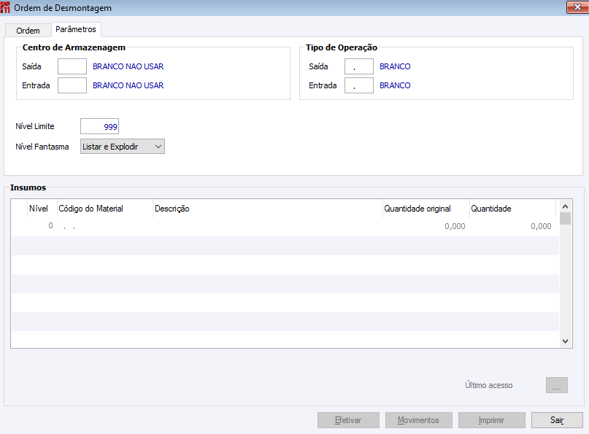The width and height of the screenshot is (589, 434).
Task: Click BRANCO NAO USAR text beside Entrada
Action: tap(128, 85)
